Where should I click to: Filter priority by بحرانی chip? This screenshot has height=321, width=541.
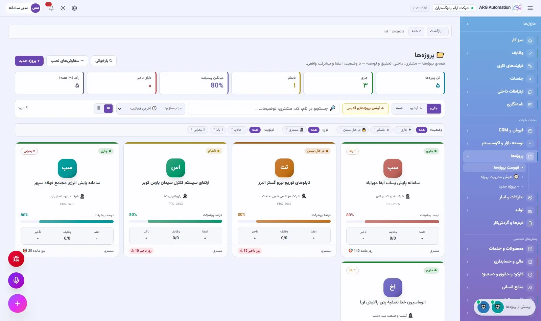[198, 130]
